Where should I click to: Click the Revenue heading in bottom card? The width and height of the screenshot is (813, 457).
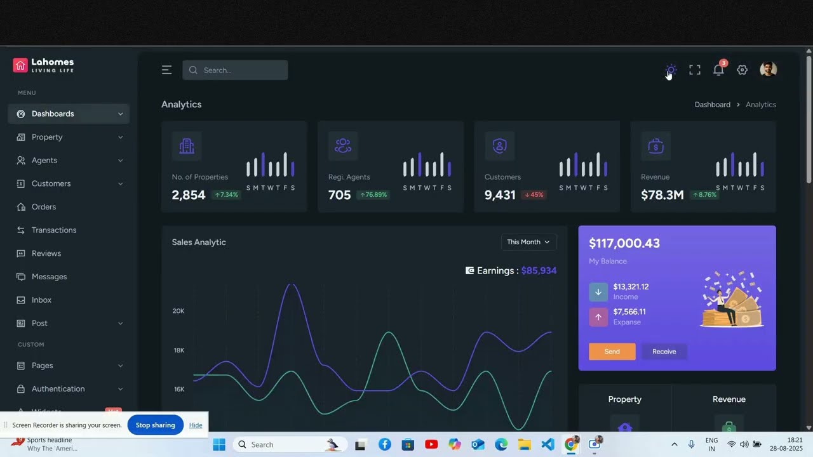click(729, 399)
